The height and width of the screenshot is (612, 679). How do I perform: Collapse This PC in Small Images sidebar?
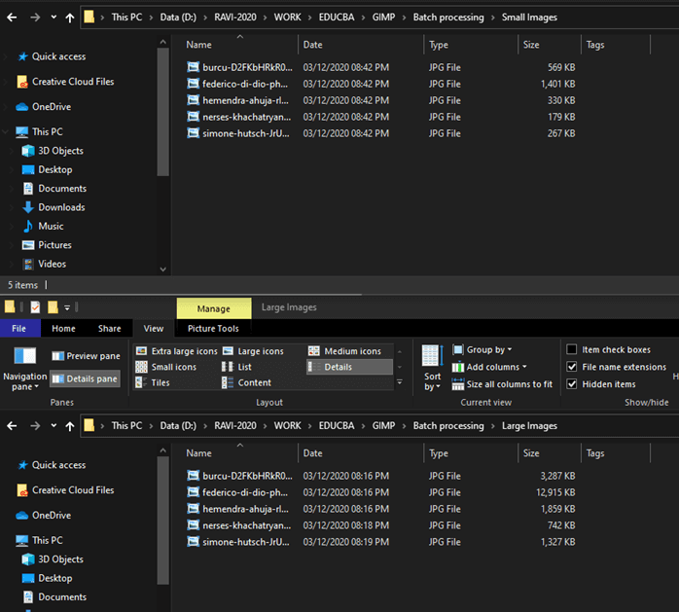pos(6,131)
